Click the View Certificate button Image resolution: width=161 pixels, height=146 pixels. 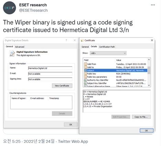62,86
